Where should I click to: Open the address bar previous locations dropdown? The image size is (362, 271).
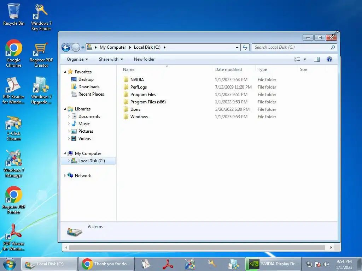pyautogui.click(x=237, y=48)
